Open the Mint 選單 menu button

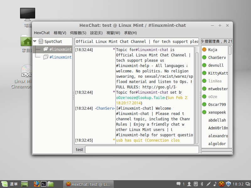9,184
